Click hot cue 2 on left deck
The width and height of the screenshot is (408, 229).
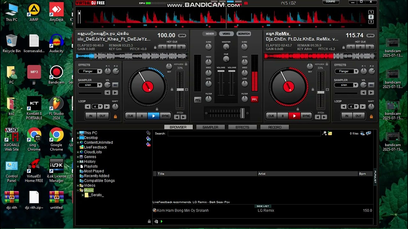172,47
